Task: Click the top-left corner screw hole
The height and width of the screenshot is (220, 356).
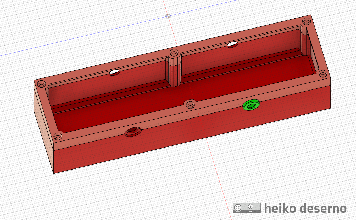Action: (41, 84)
